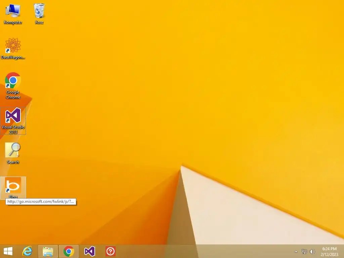
Task: Select the Bing desktop shortcut
Action: point(13,188)
